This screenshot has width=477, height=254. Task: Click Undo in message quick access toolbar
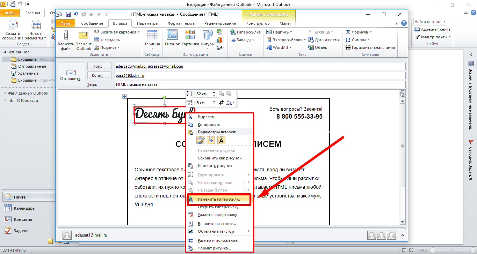click(76, 14)
